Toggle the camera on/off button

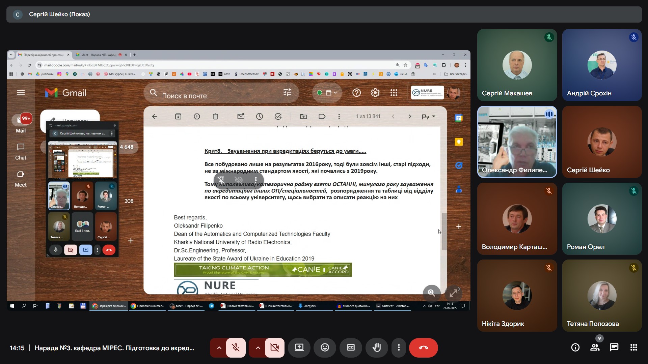click(275, 347)
